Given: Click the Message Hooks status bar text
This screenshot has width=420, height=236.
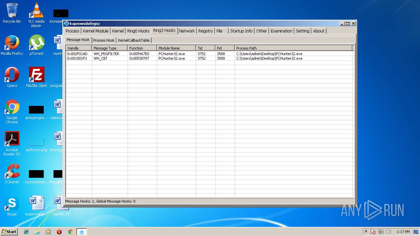Looking at the screenshot, I should (x=100, y=201).
